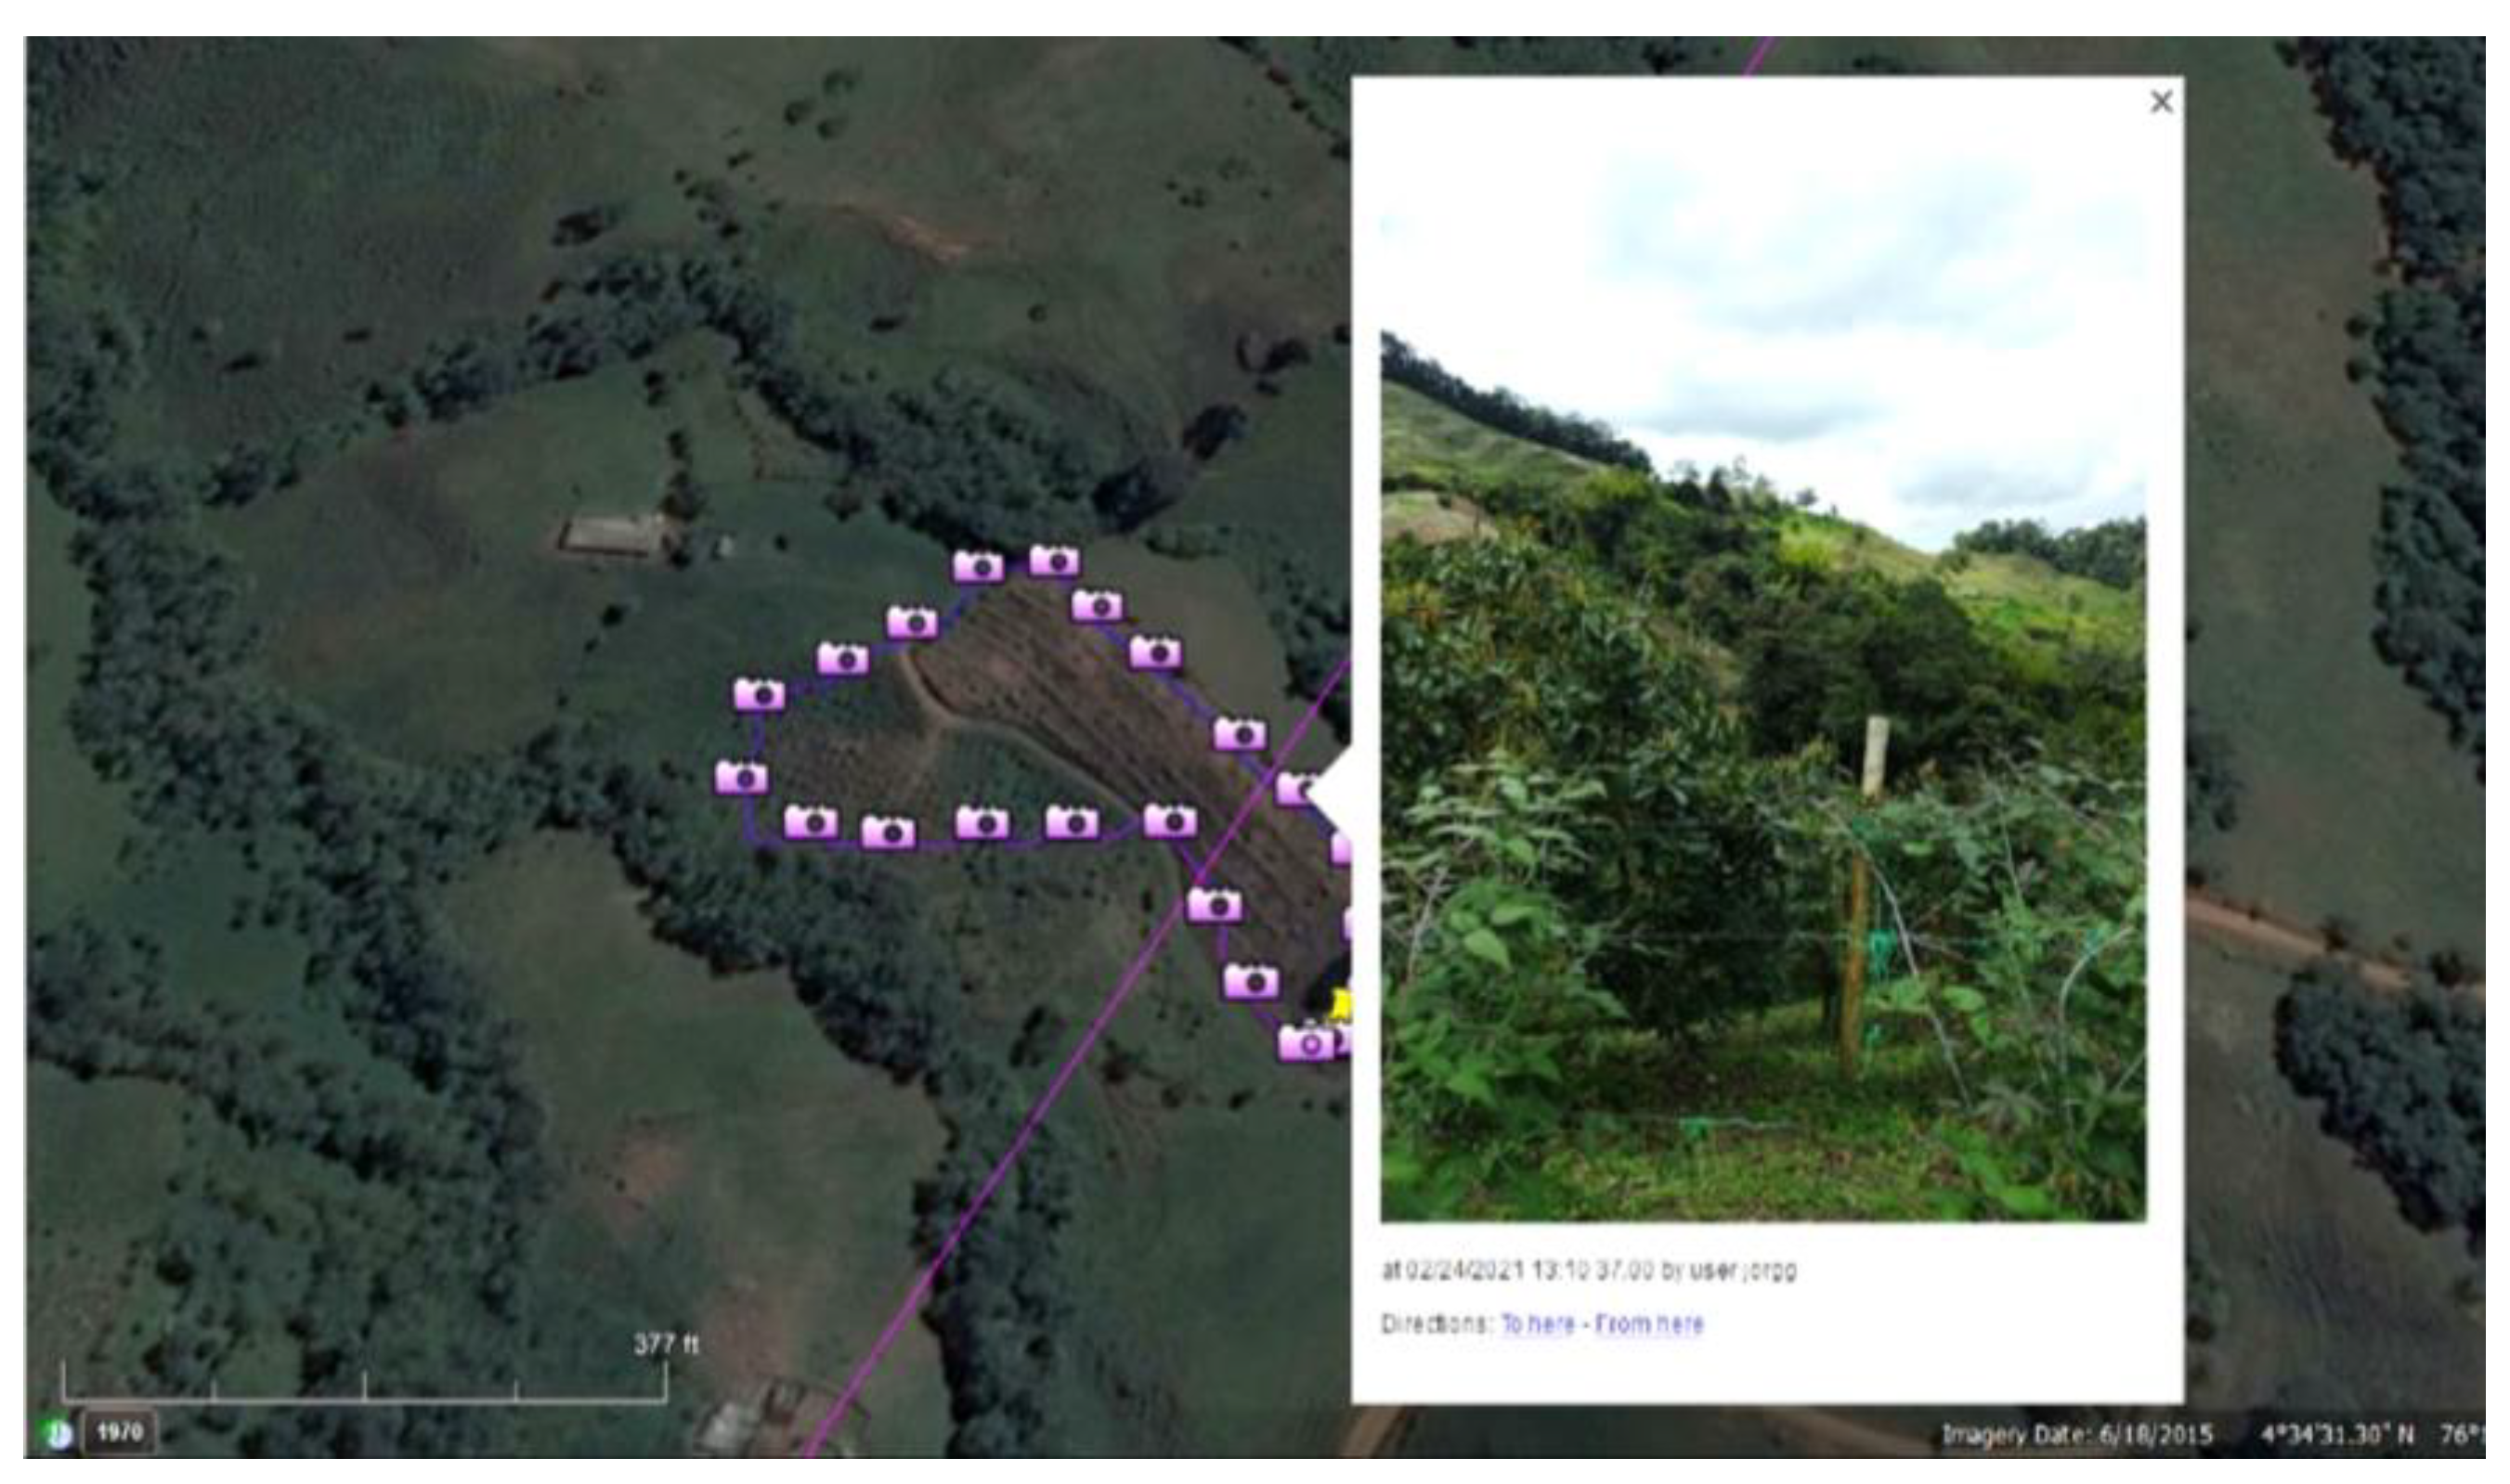Select the westernmost camera marker on polygon
Image resolution: width=2510 pixels, height=1484 pixels.
click(x=741, y=777)
